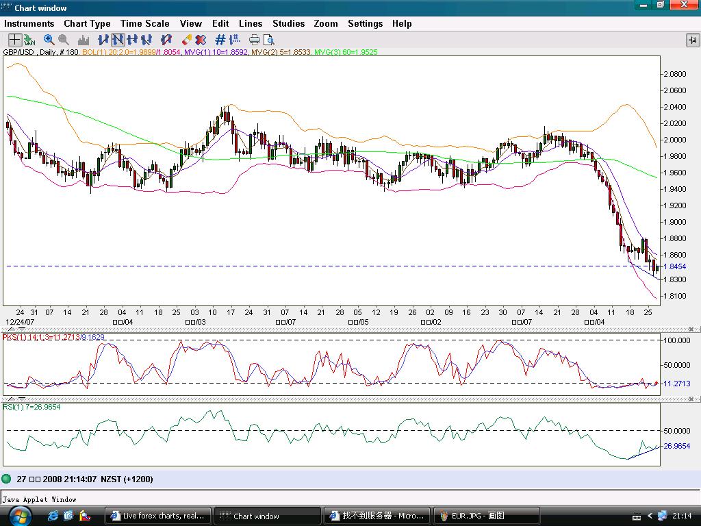701x526 pixels.
Task: Click the MVG(2) 5=1.8533 label
Action: click(280, 52)
